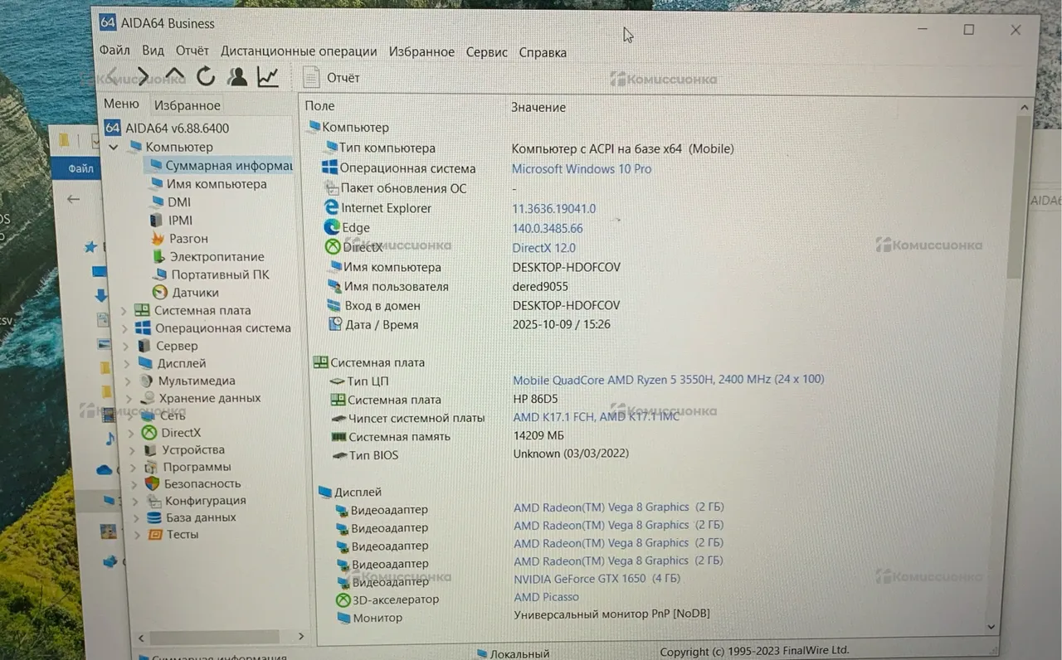Click the graph chart toolbar icon
This screenshot has width=1062, height=660.
267,77
